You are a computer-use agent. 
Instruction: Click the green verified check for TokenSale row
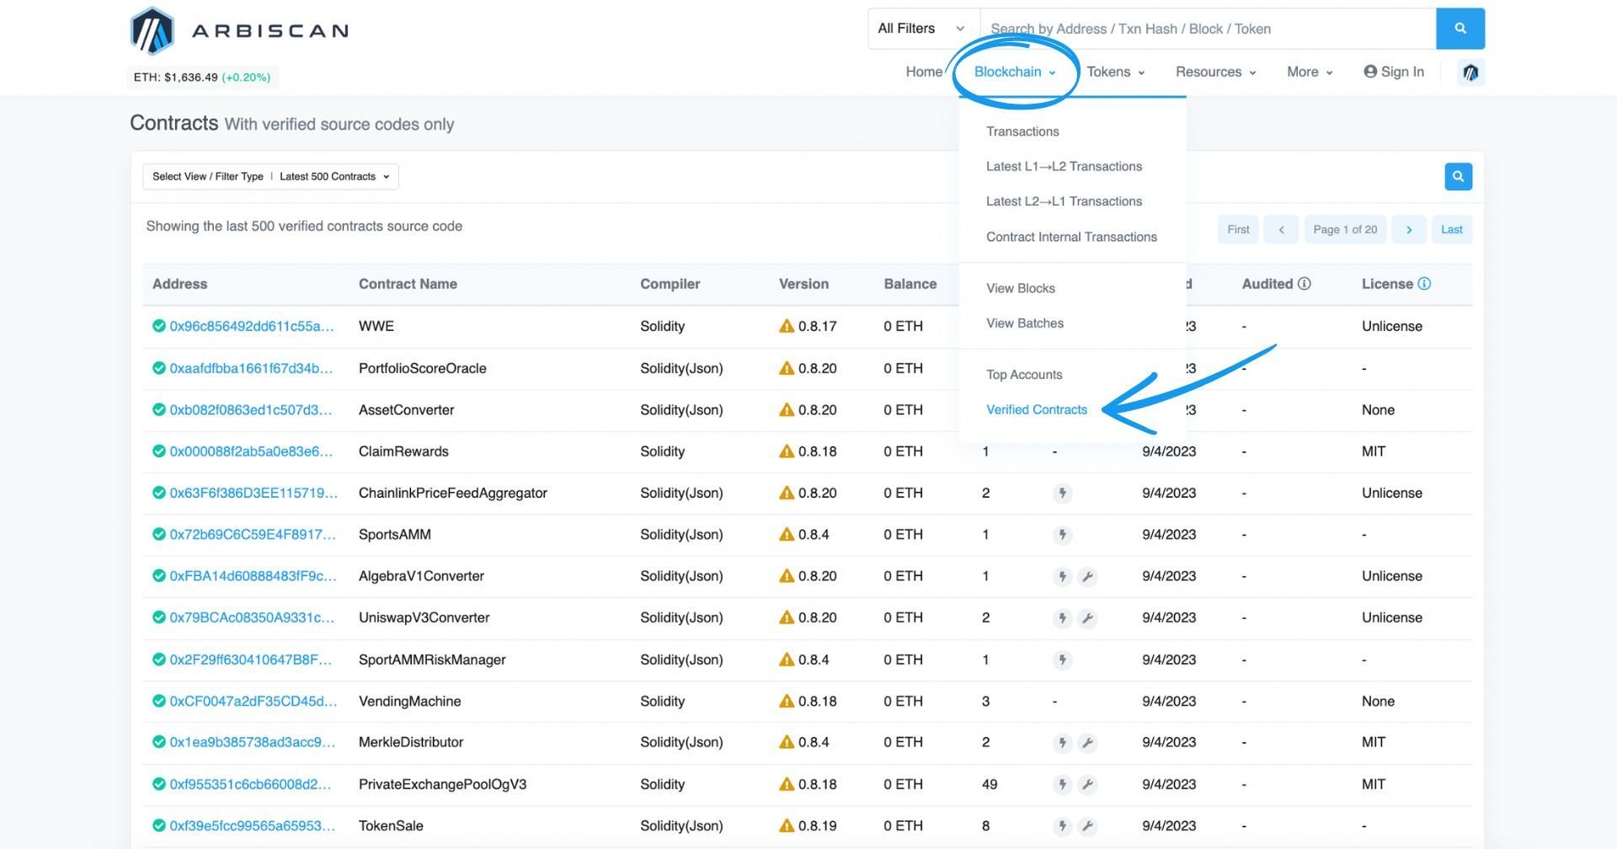point(158,825)
